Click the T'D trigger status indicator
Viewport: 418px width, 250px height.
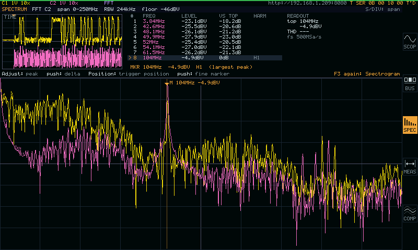[411, 3]
